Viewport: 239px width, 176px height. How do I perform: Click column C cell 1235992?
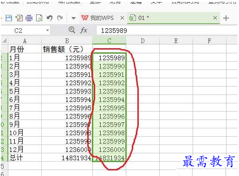[x=110, y=83]
